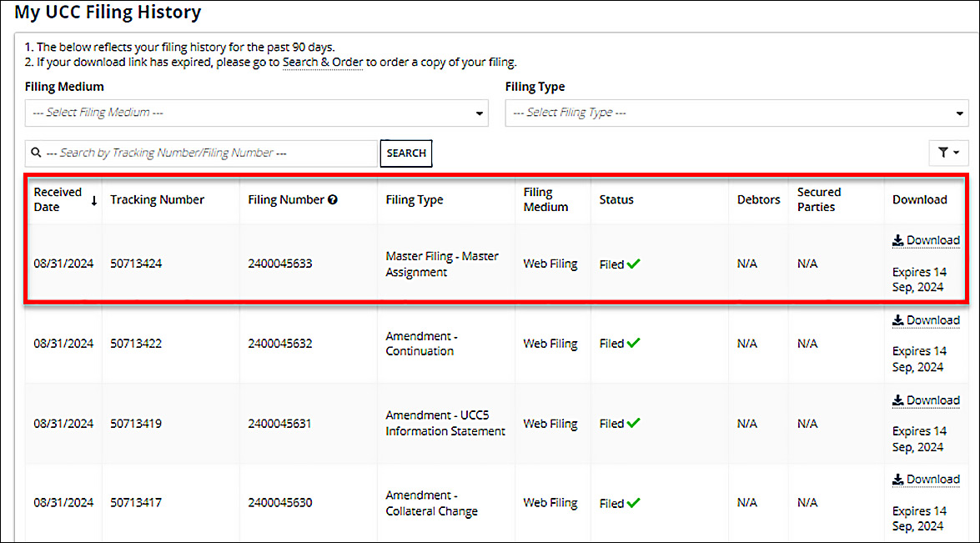
Task: Download the Master Assignment filing
Action: pos(926,240)
